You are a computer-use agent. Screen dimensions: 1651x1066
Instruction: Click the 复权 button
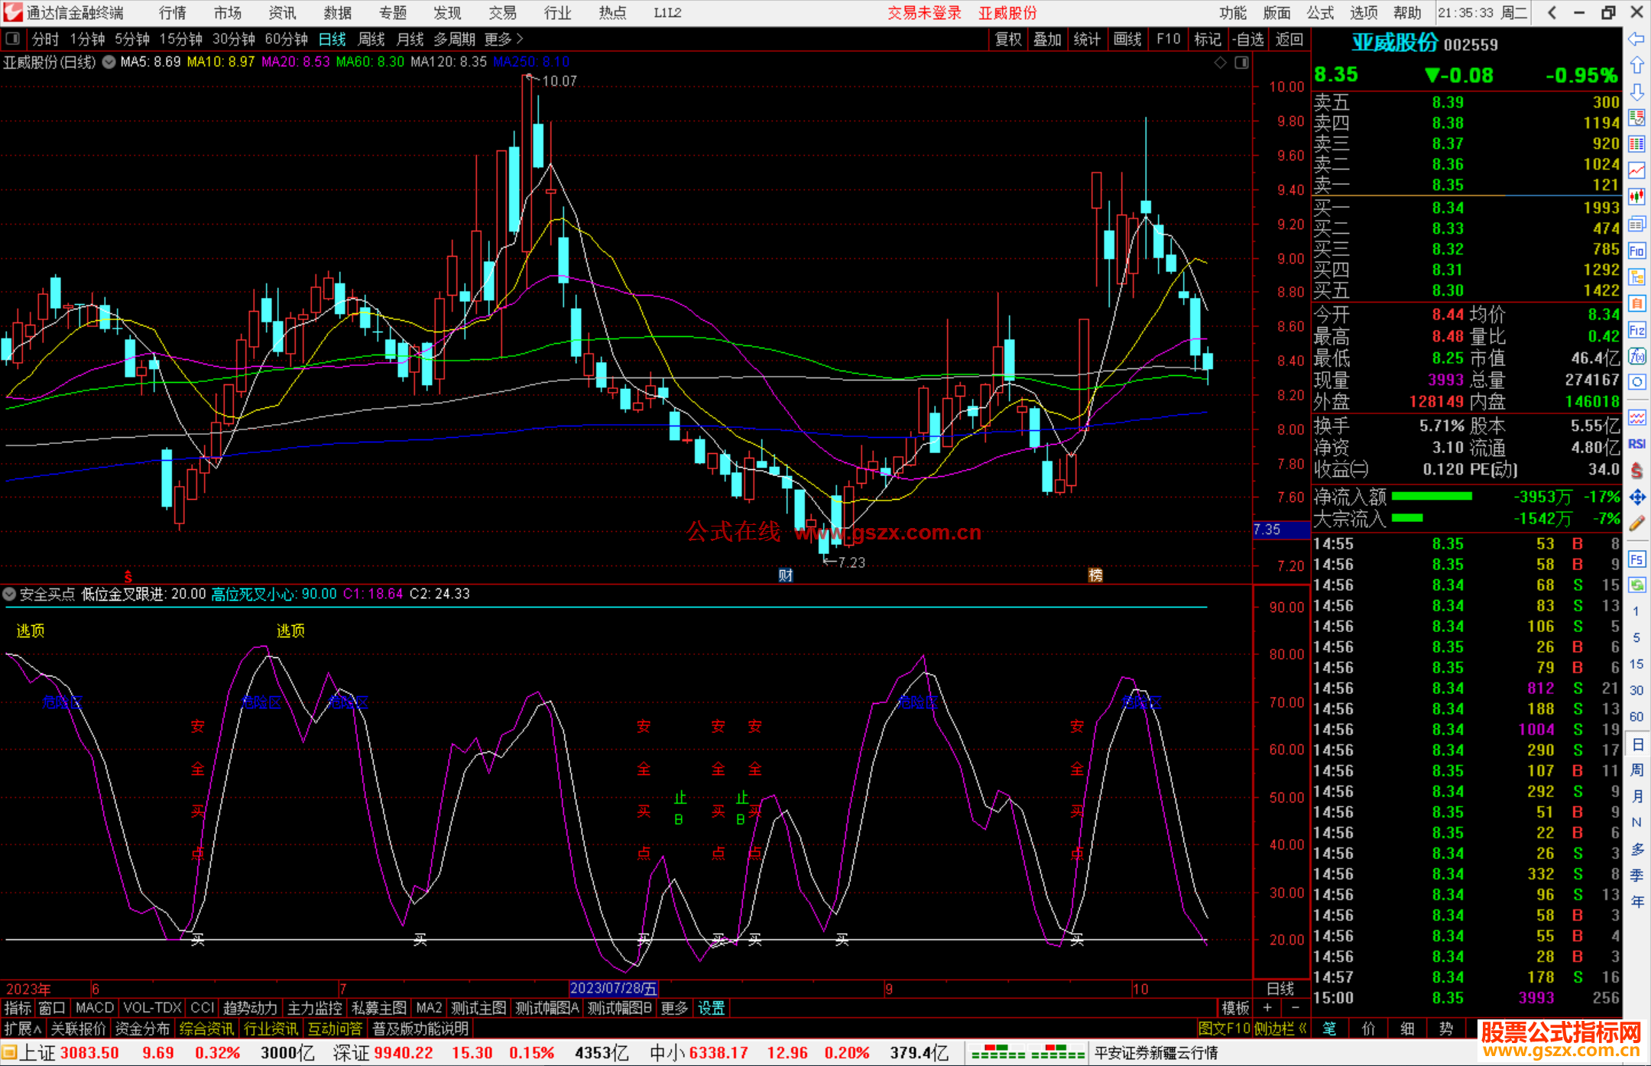[x=1007, y=39]
